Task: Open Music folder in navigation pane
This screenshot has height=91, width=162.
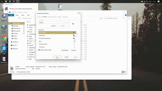Action: point(15,36)
